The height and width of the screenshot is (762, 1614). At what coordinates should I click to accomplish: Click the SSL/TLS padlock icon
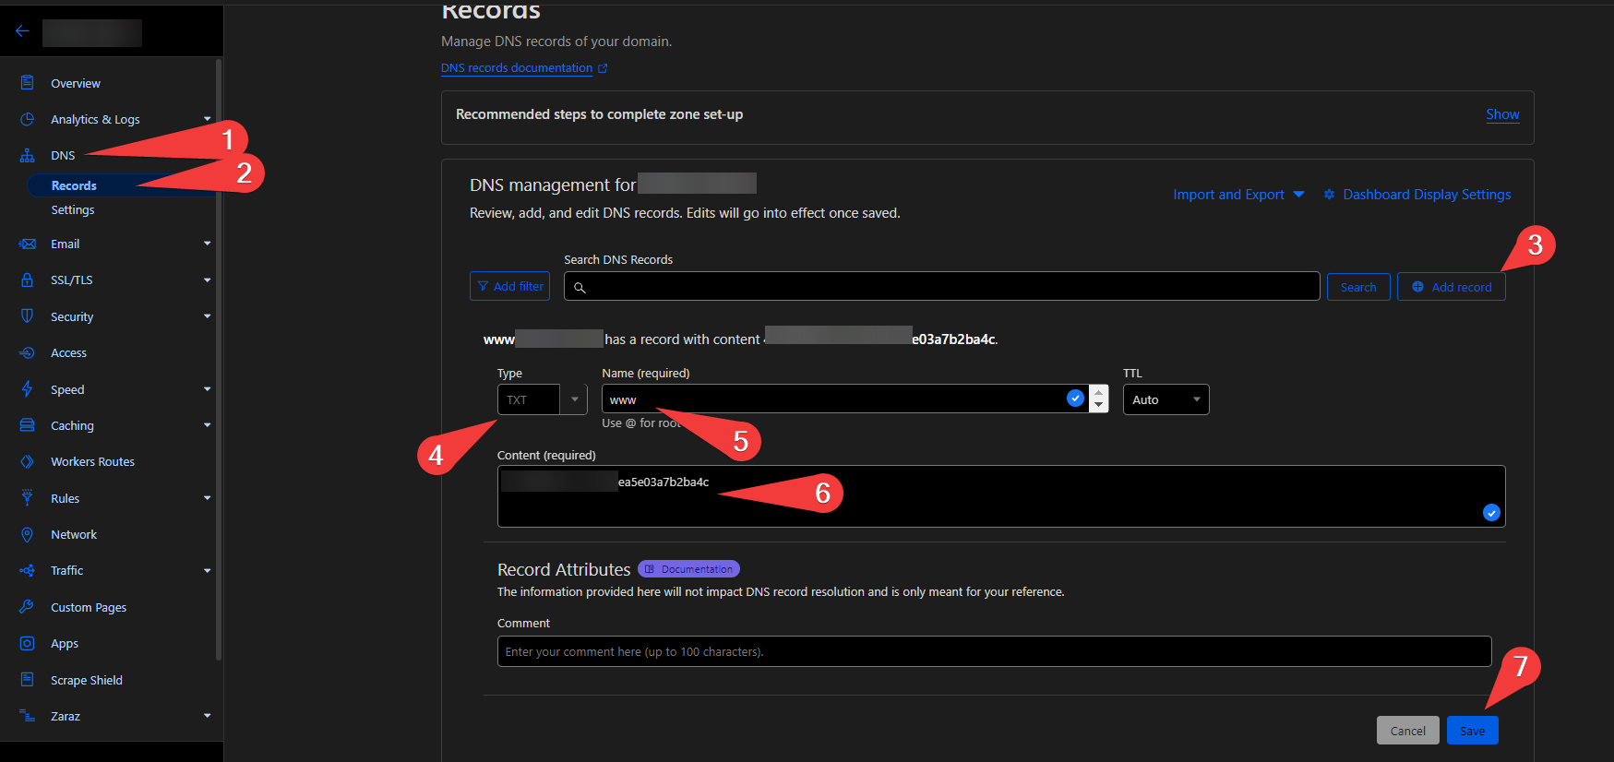tap(28, 280)
